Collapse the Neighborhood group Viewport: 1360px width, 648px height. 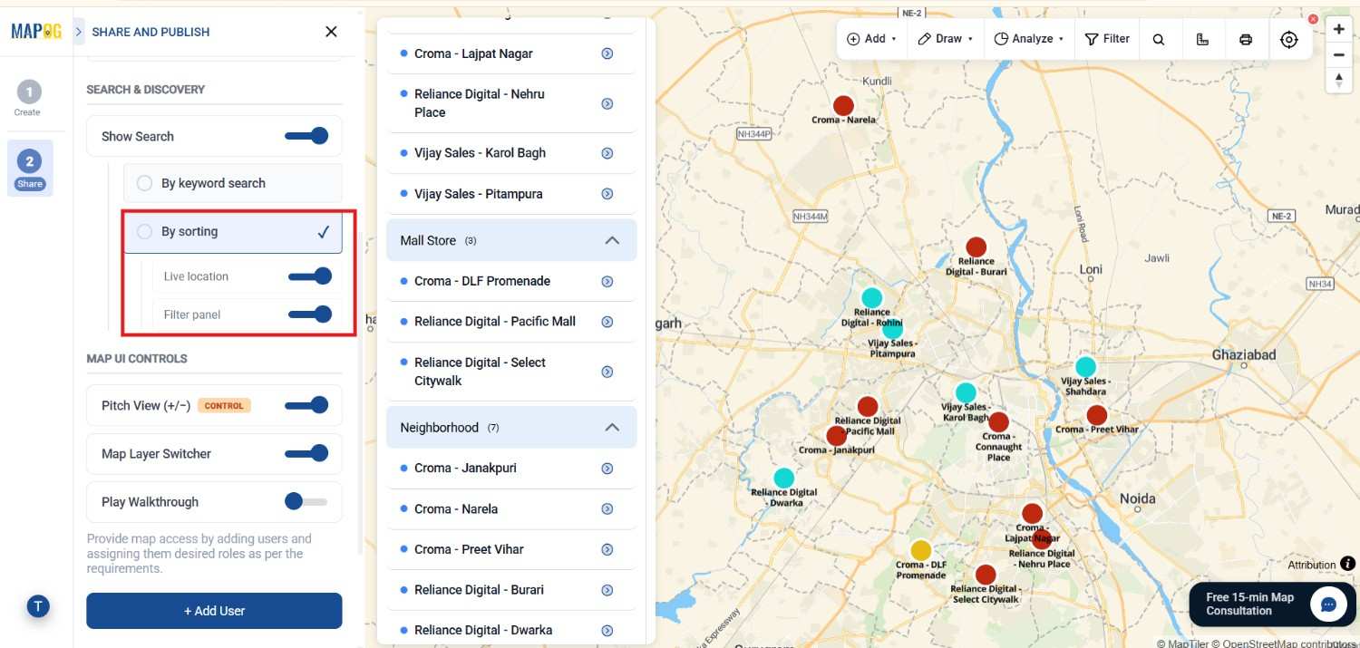tap(612, 427)
